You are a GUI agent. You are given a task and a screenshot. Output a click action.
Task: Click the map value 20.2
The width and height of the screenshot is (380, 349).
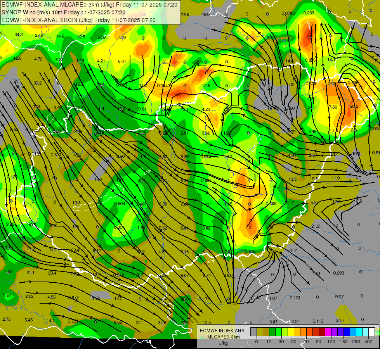[x=354, y=106]
